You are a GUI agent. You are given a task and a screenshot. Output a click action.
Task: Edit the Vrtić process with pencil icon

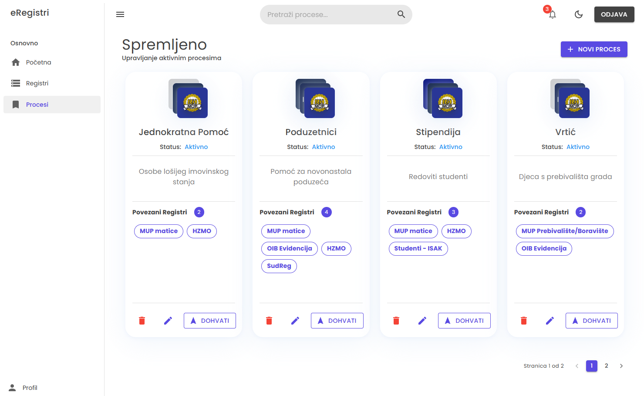[x=550, y=321]
